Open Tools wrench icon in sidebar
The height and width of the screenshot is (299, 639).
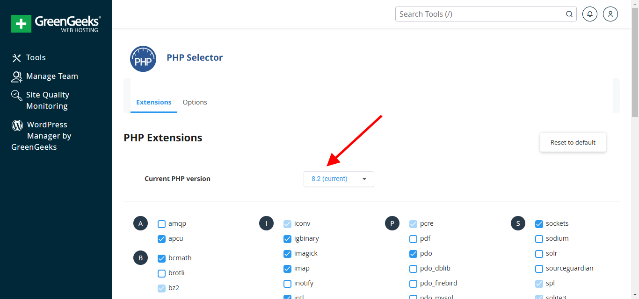click(x=17, y=58)
